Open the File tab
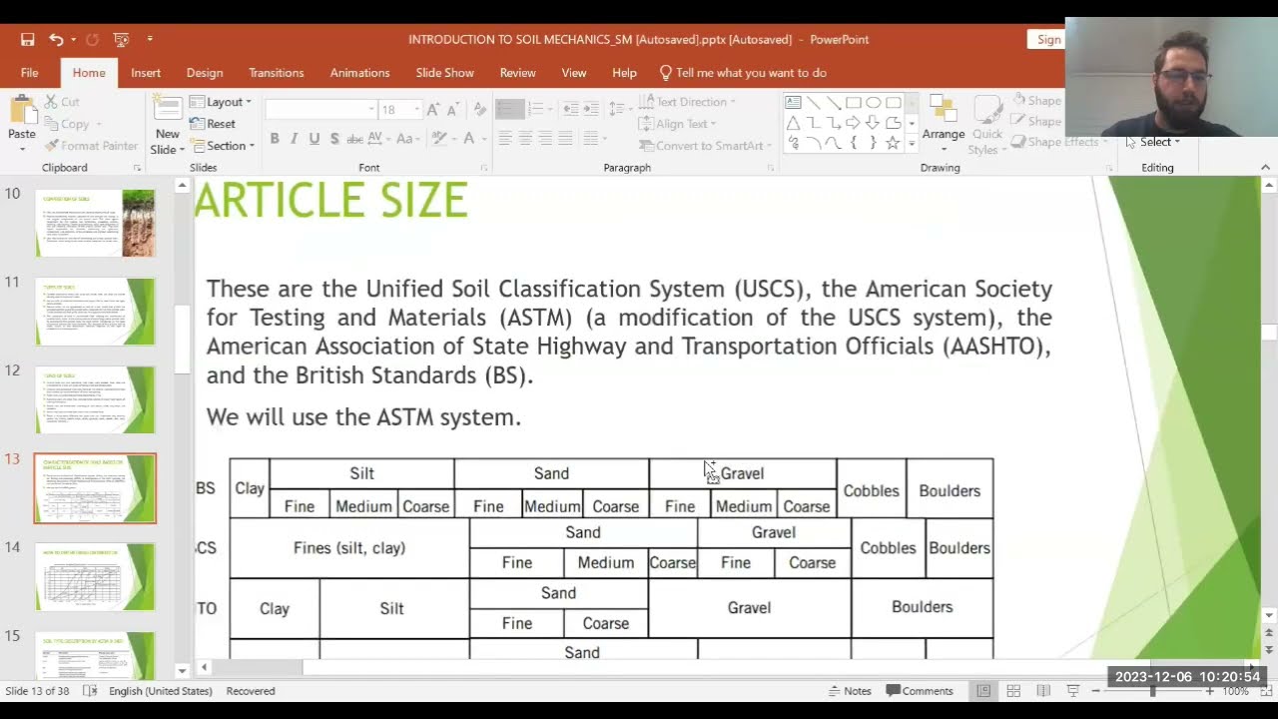This screenshot has height=719, width=1278. 30,73
